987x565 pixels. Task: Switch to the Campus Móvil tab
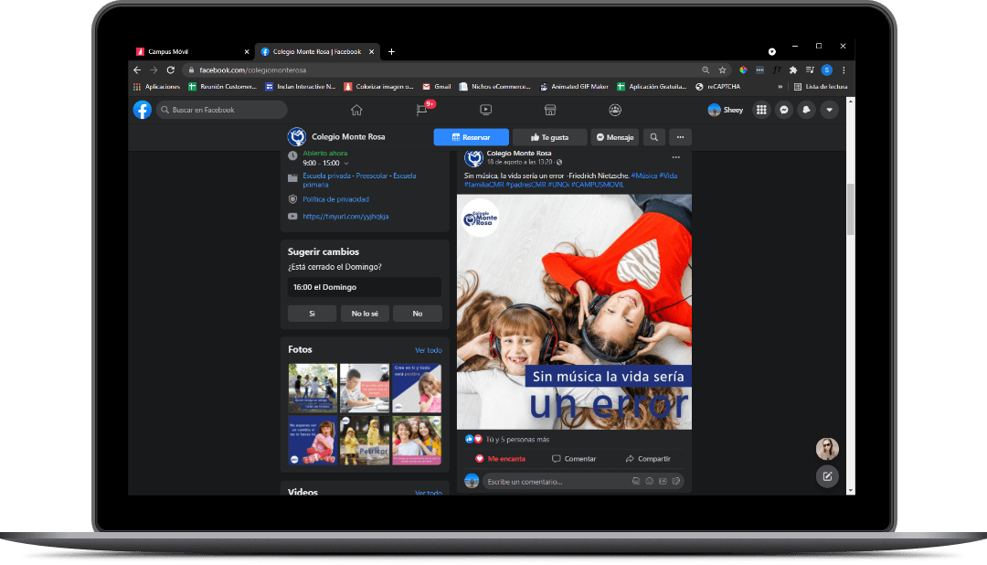click(191, 51)
